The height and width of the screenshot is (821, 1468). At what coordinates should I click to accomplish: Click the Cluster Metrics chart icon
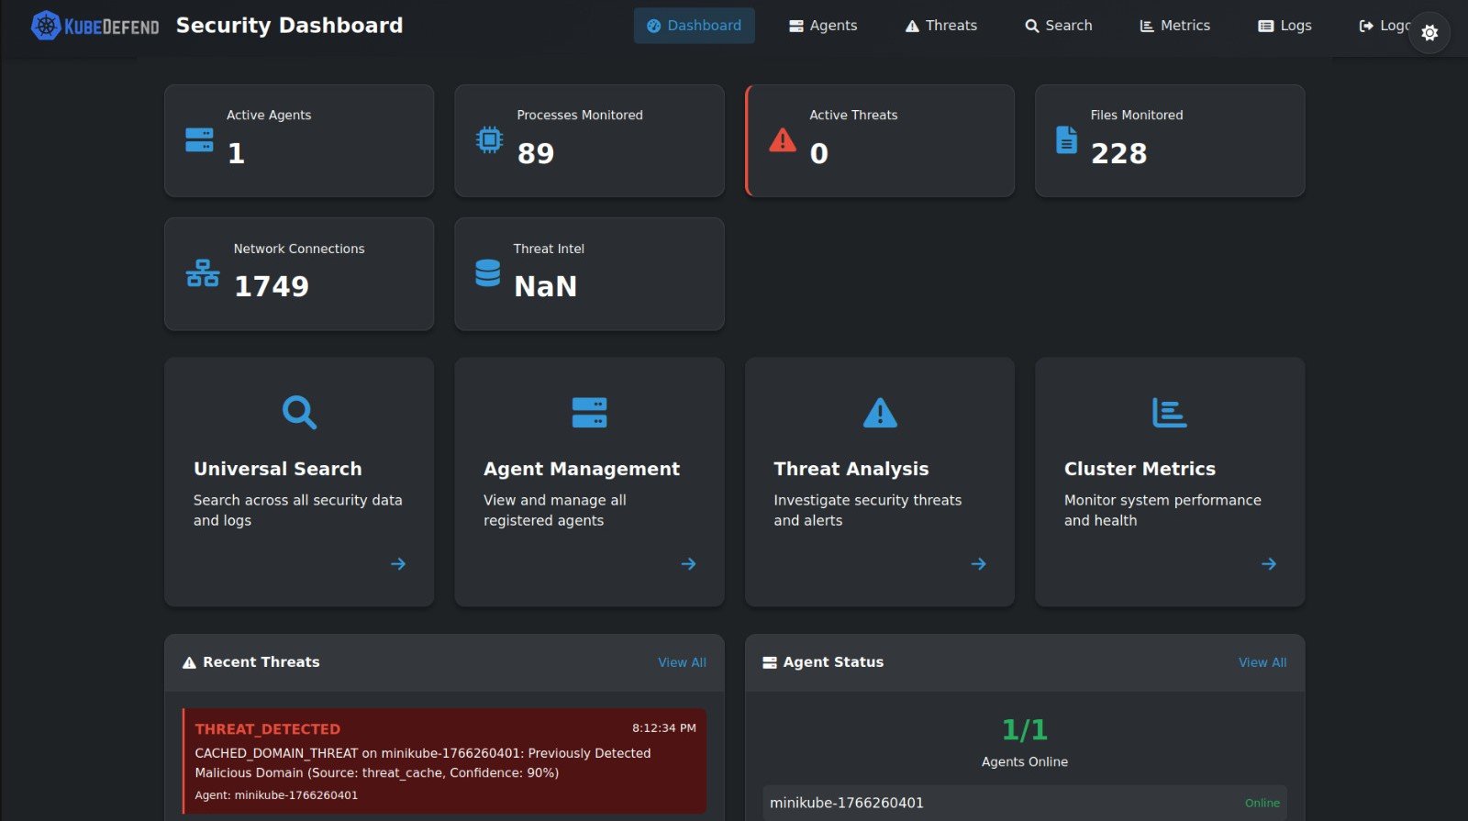1169,413
